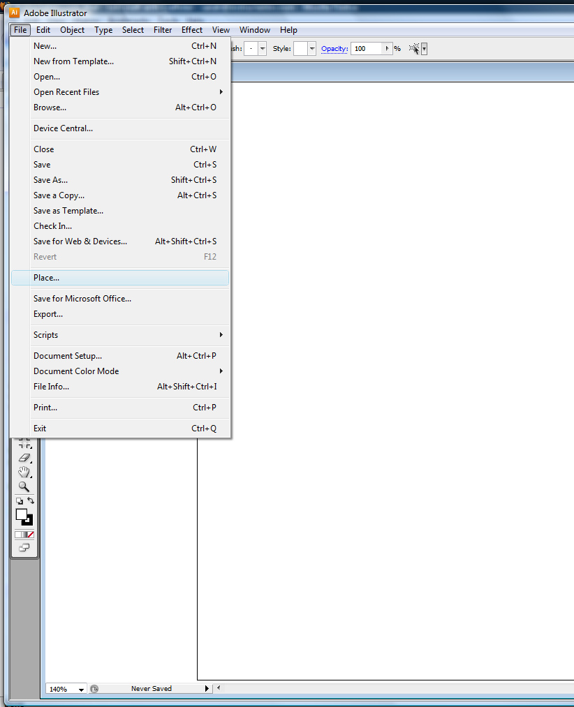Screen dimensions: 574x707
Task: Open the select similar options dropdown arrow
Action: pyautogui.click(x=424, y=49)
